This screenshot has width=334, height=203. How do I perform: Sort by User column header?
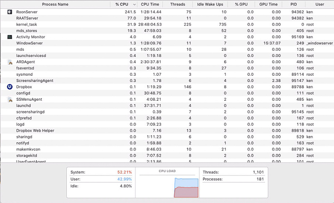click(x=319, y=4)
